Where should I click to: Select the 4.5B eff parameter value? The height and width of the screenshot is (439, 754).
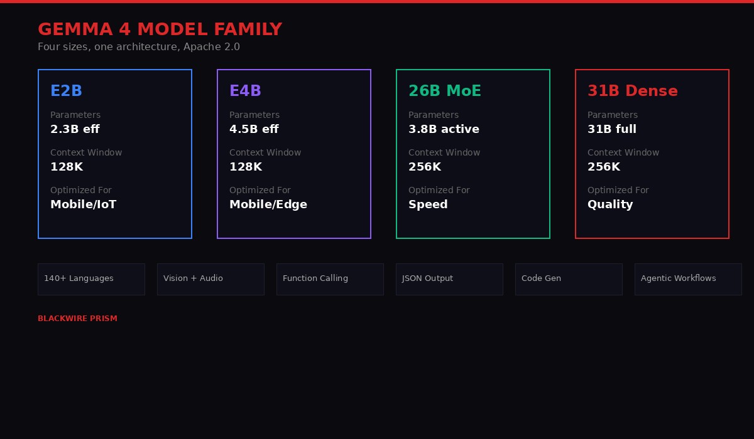click(254, 129)
